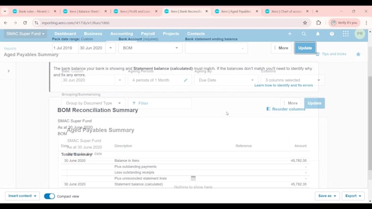Click the Statement balance (calculated) row
Screen dimensions: 372x209
point(185,184)
